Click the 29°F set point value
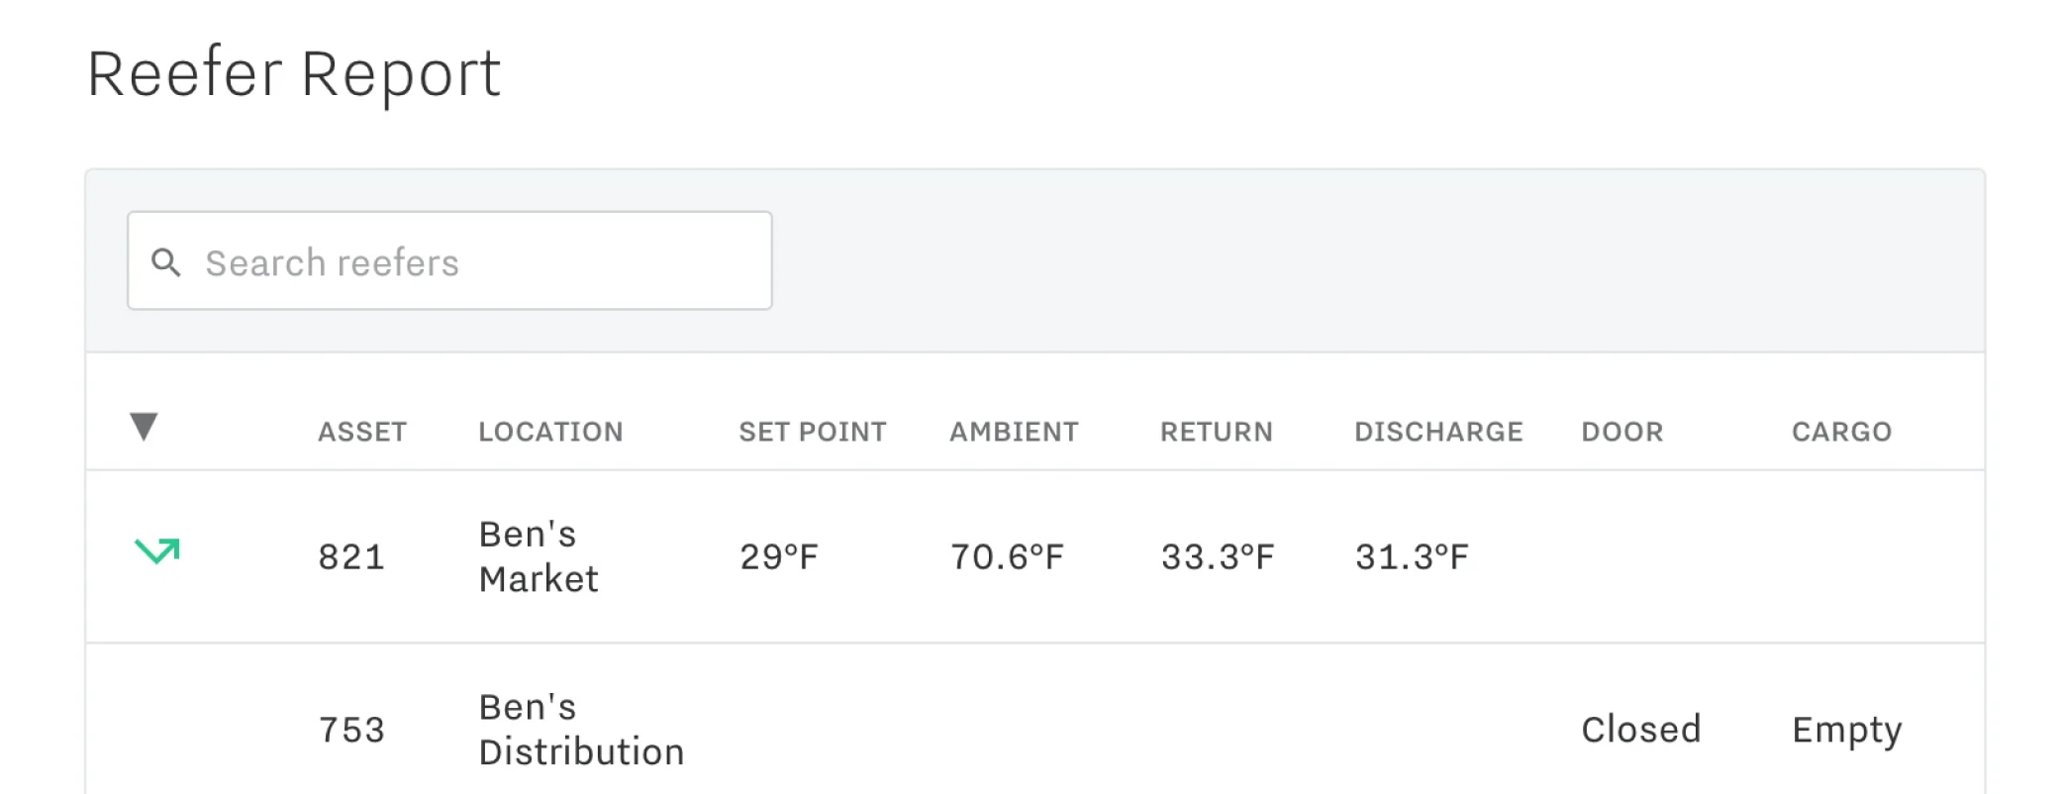 click(x=780, y=556)
